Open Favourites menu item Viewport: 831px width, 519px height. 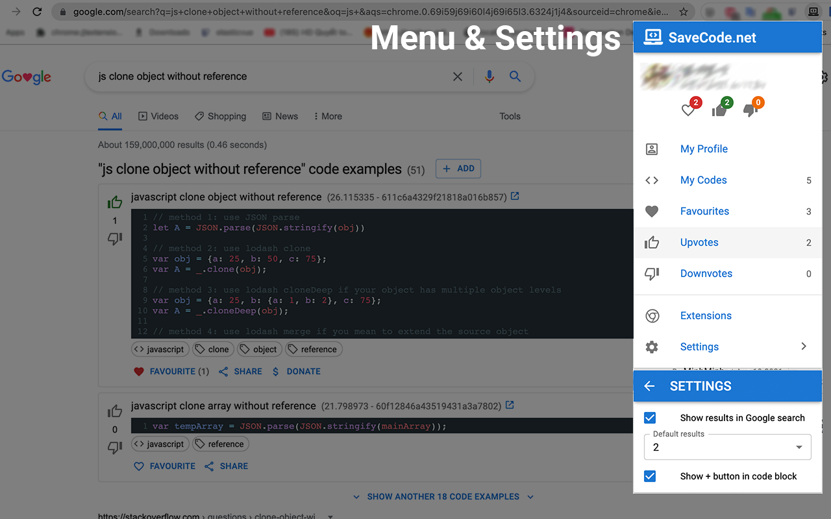coord(728,211)
